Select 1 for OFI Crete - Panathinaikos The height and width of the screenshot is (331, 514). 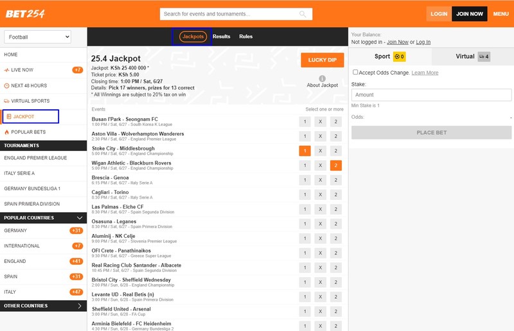point(305,253)
